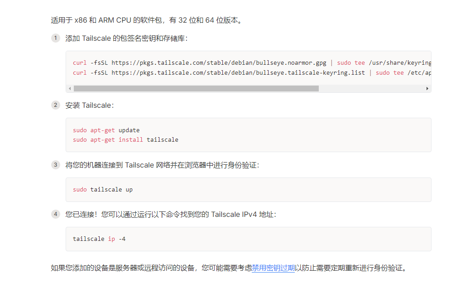Click the bullseye.noarmor.gpg curl command line

pyautogui.click(x=252, y=63)
